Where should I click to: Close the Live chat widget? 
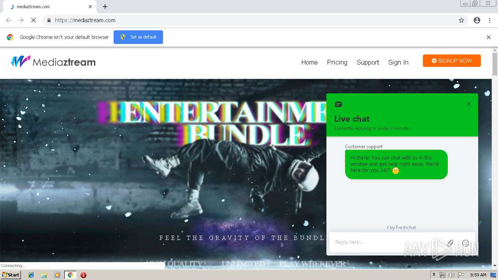pyautogui.click(x=469, y=104)
